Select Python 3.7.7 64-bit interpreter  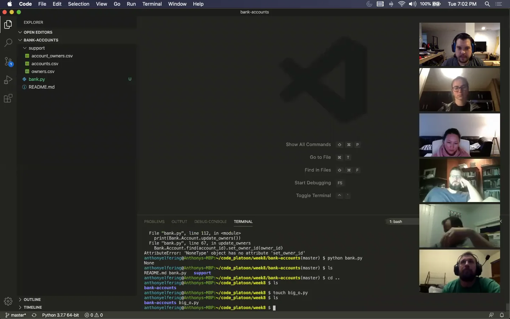(x=60, y=315)
